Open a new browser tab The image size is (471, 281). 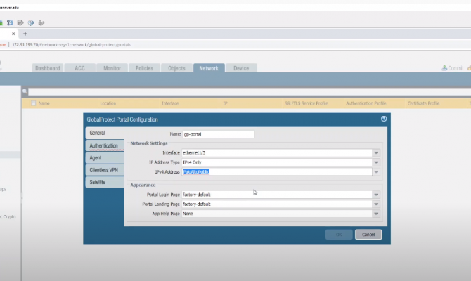pyautogui.click(x=25, y=34)
